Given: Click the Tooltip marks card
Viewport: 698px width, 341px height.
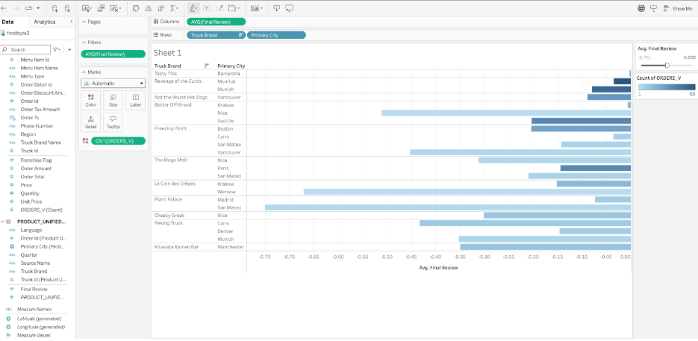Looking at the screenshot, I should tap(113, 122).
